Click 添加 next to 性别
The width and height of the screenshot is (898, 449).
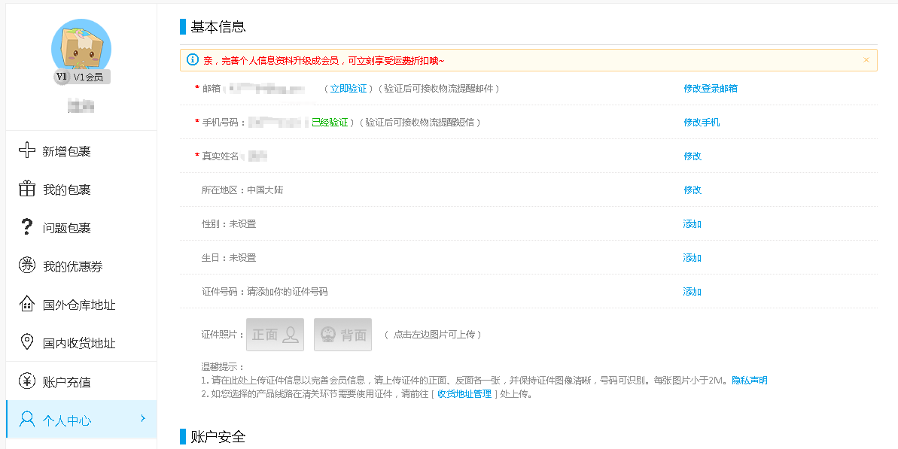click(x=692, y=224)
